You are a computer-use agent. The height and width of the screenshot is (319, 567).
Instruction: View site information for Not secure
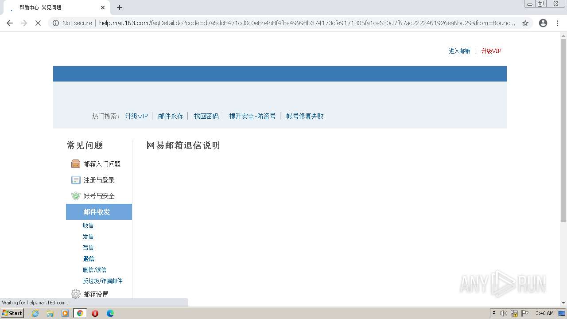pos(72,23)
